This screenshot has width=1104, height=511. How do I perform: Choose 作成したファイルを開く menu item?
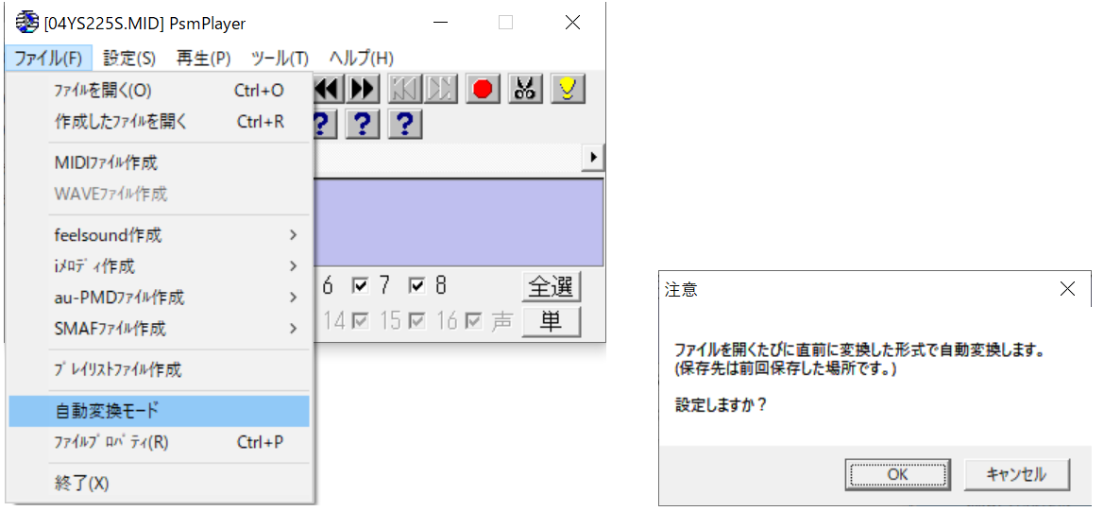click(x=159, y=122)
